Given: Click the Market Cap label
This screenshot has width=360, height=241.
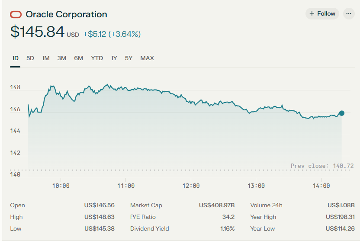Looking at the screenshot, I should tap(146, 205).
